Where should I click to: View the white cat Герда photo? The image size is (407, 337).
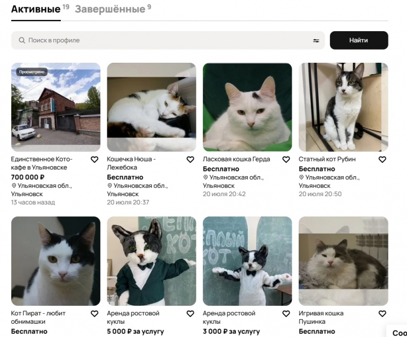(x=247, y=107)
